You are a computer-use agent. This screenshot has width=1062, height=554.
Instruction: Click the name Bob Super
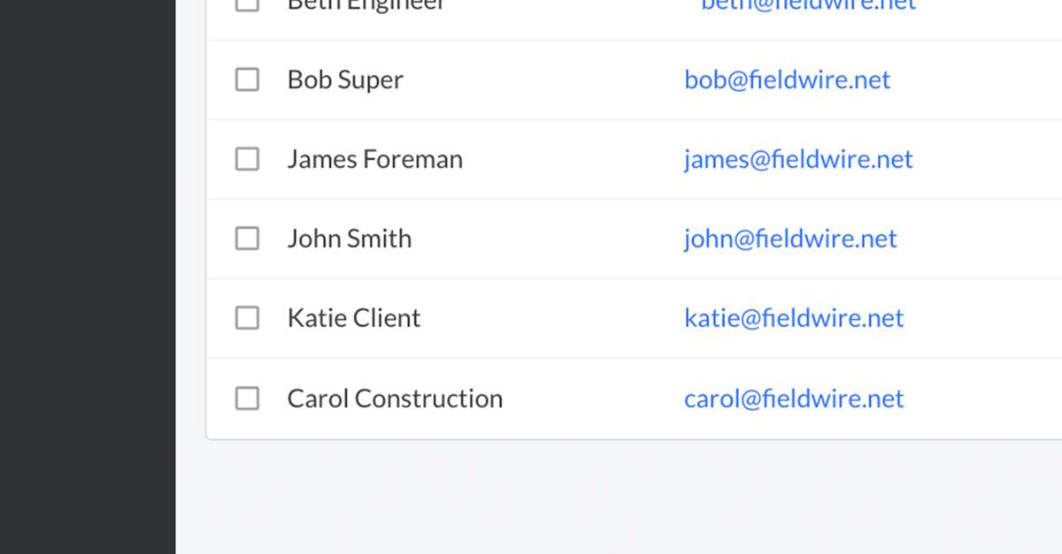(x=345, y=80)
